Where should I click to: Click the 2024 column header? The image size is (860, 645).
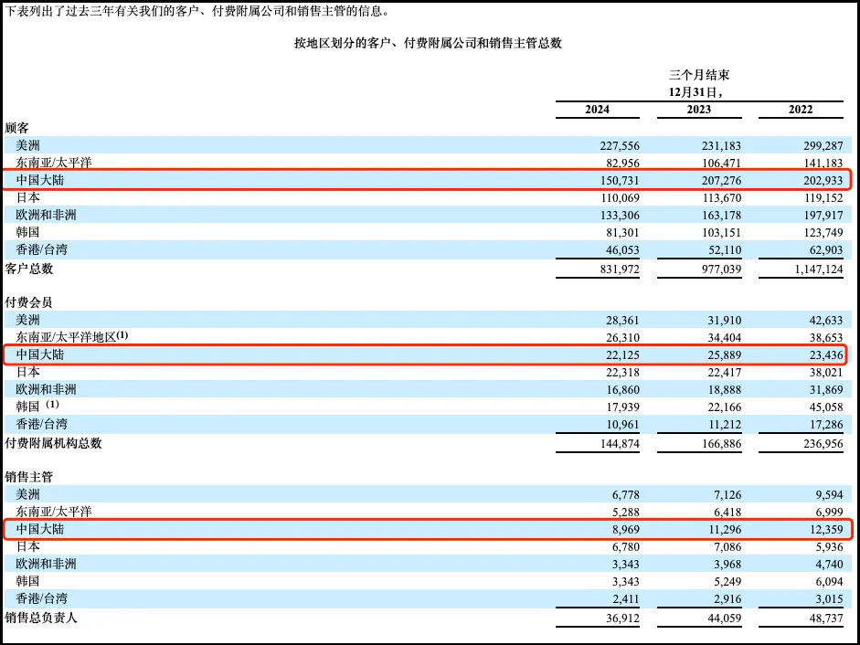click(x=598, y=109)
